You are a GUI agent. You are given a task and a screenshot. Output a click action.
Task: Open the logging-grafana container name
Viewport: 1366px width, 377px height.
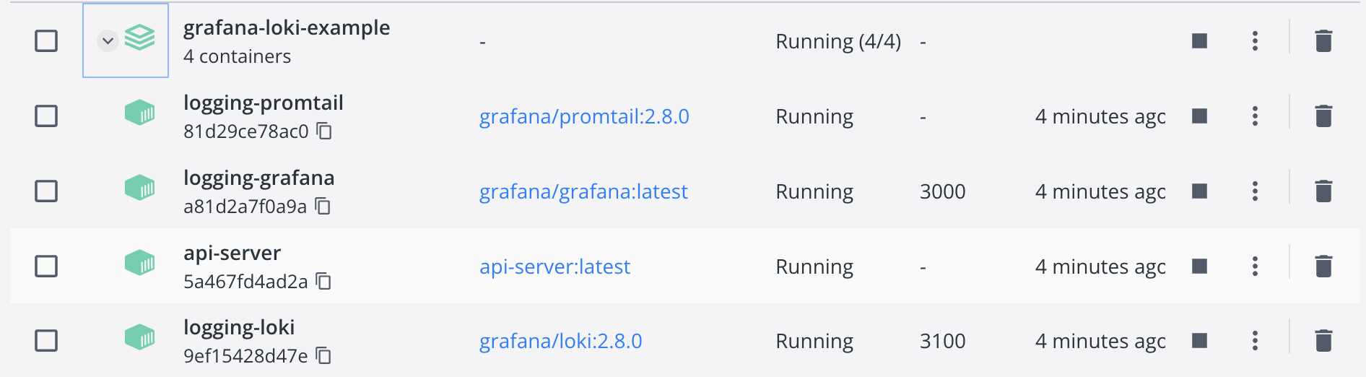pyautogui.click(x=259, y=178)
